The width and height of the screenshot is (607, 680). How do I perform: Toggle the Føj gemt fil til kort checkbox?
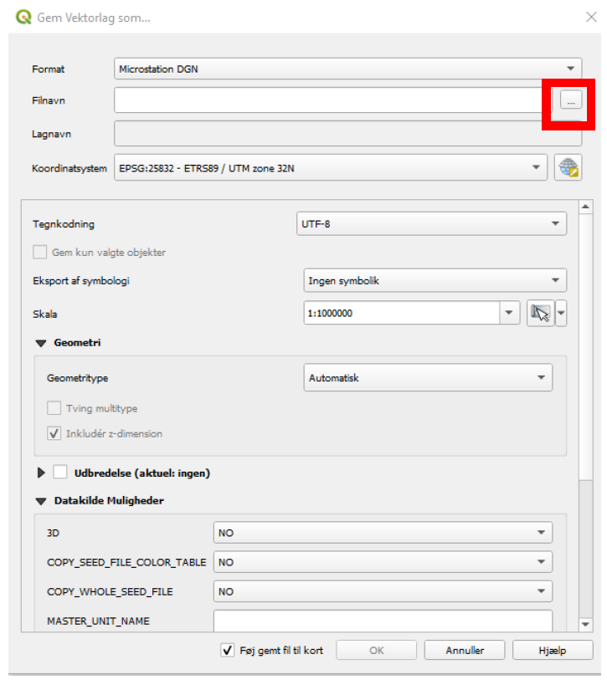pyautogui.click(x=227, y=650)
